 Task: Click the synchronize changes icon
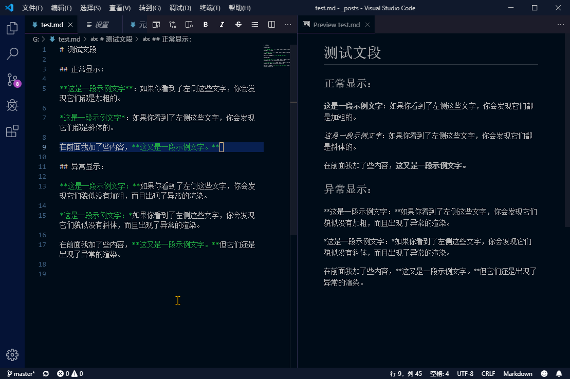point(46,373)
